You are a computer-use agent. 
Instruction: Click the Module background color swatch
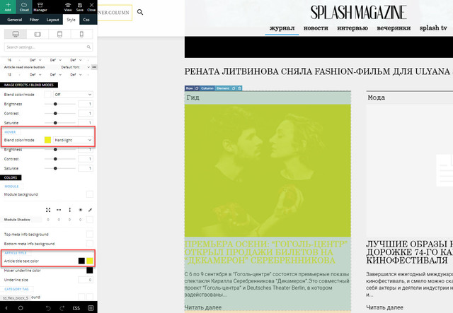90,194
